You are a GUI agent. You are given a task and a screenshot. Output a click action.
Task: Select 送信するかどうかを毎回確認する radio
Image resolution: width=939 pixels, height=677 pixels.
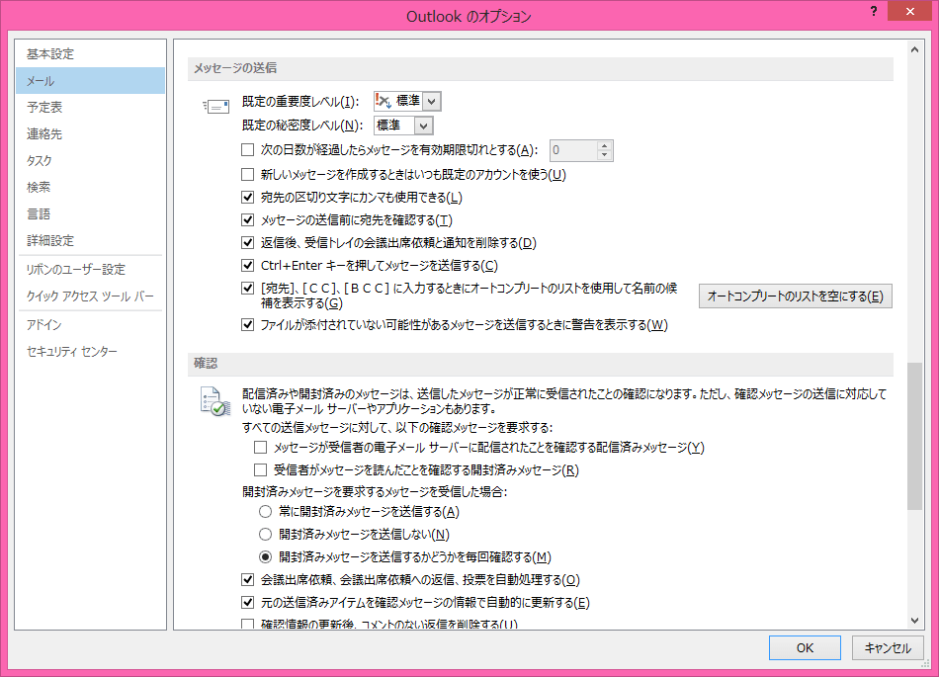point(265,556)
